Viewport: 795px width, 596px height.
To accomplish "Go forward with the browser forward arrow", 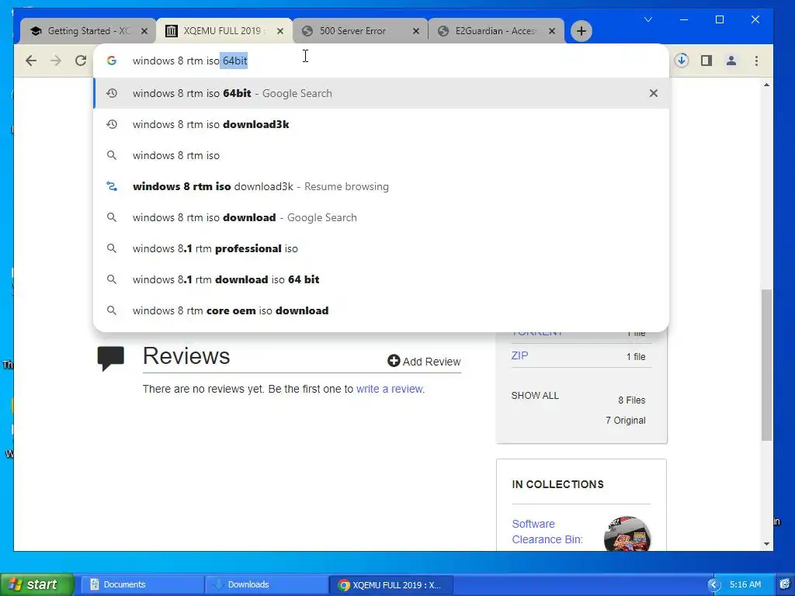I will coord(56,61).
